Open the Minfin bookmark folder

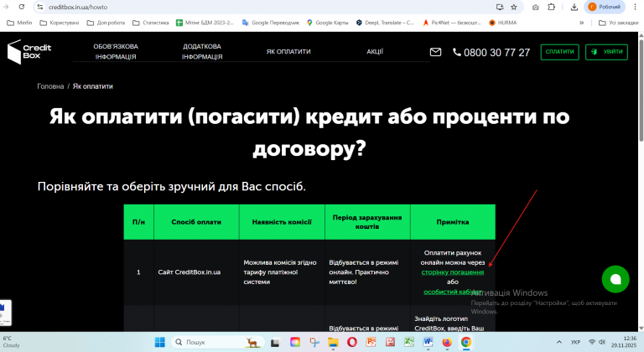19,23
